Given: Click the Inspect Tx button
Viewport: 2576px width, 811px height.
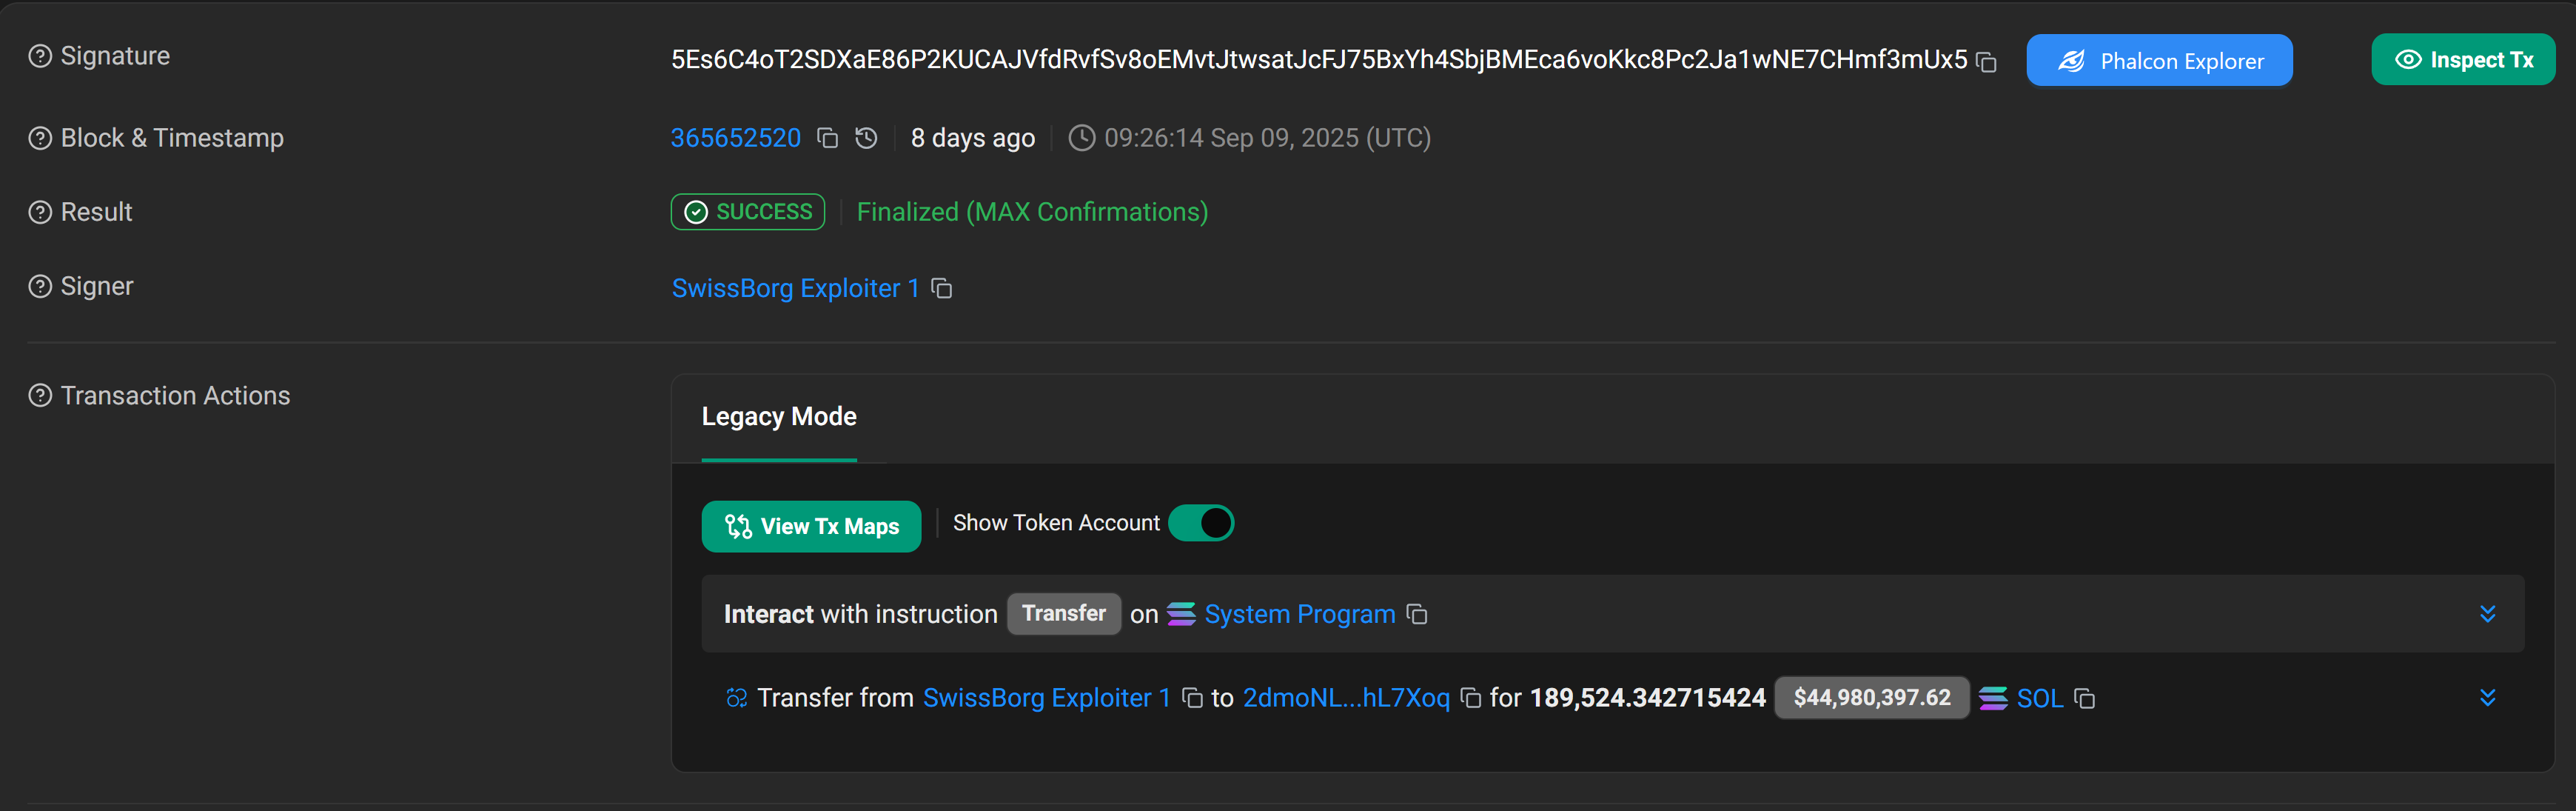Looking at the screenshot, I should [2462, 60].
